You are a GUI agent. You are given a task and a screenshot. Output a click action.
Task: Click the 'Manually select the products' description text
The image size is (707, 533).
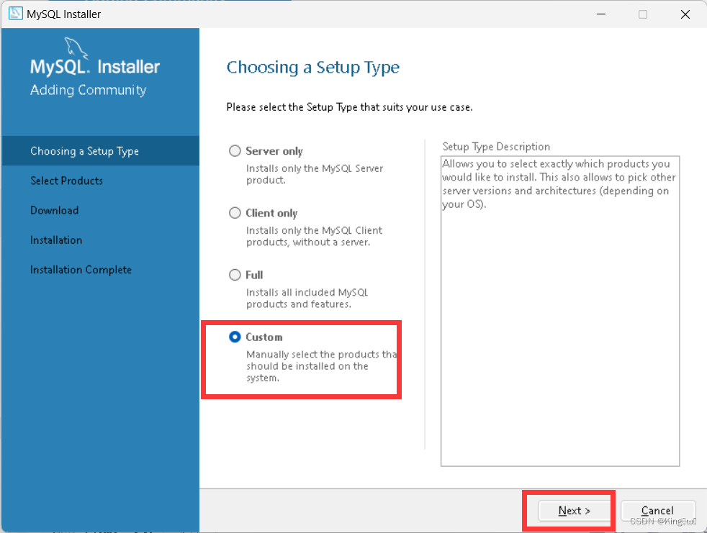tap(321, 366)
